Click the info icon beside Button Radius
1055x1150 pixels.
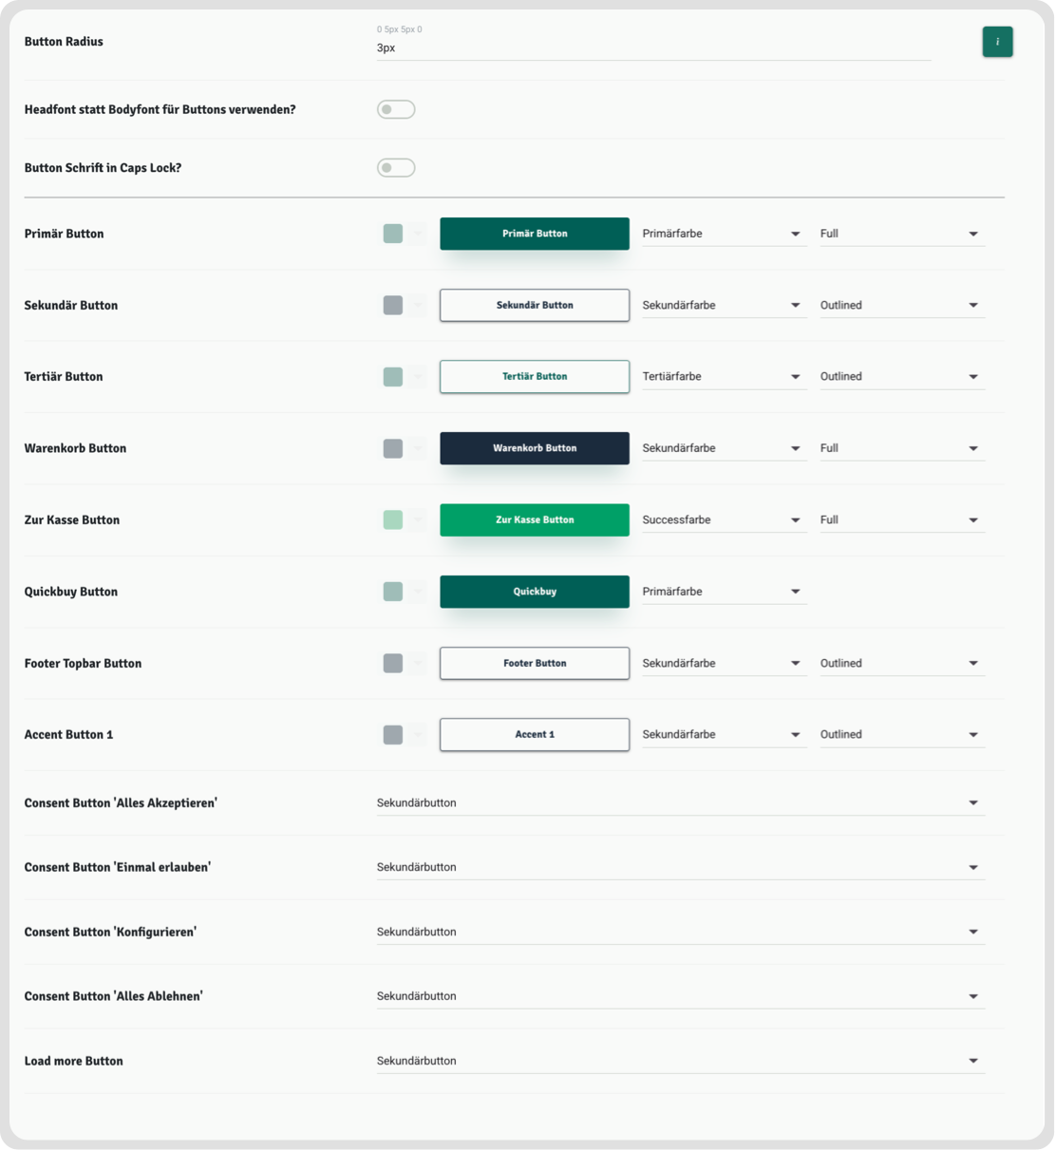tap(997, 42)
